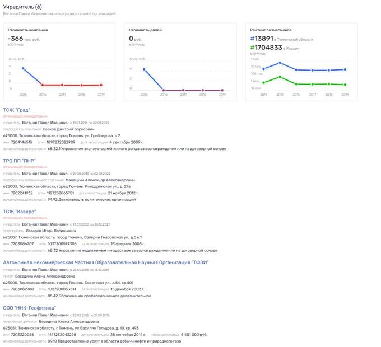Image resolution: width=381 pixels, height=347 pixels.
Task: Click the 2019 red point in Стоимость компаний chart
Action: (101, 85)
